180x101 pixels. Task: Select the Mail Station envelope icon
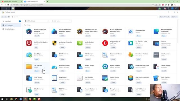pyautogui.click(x=80, y=78)
